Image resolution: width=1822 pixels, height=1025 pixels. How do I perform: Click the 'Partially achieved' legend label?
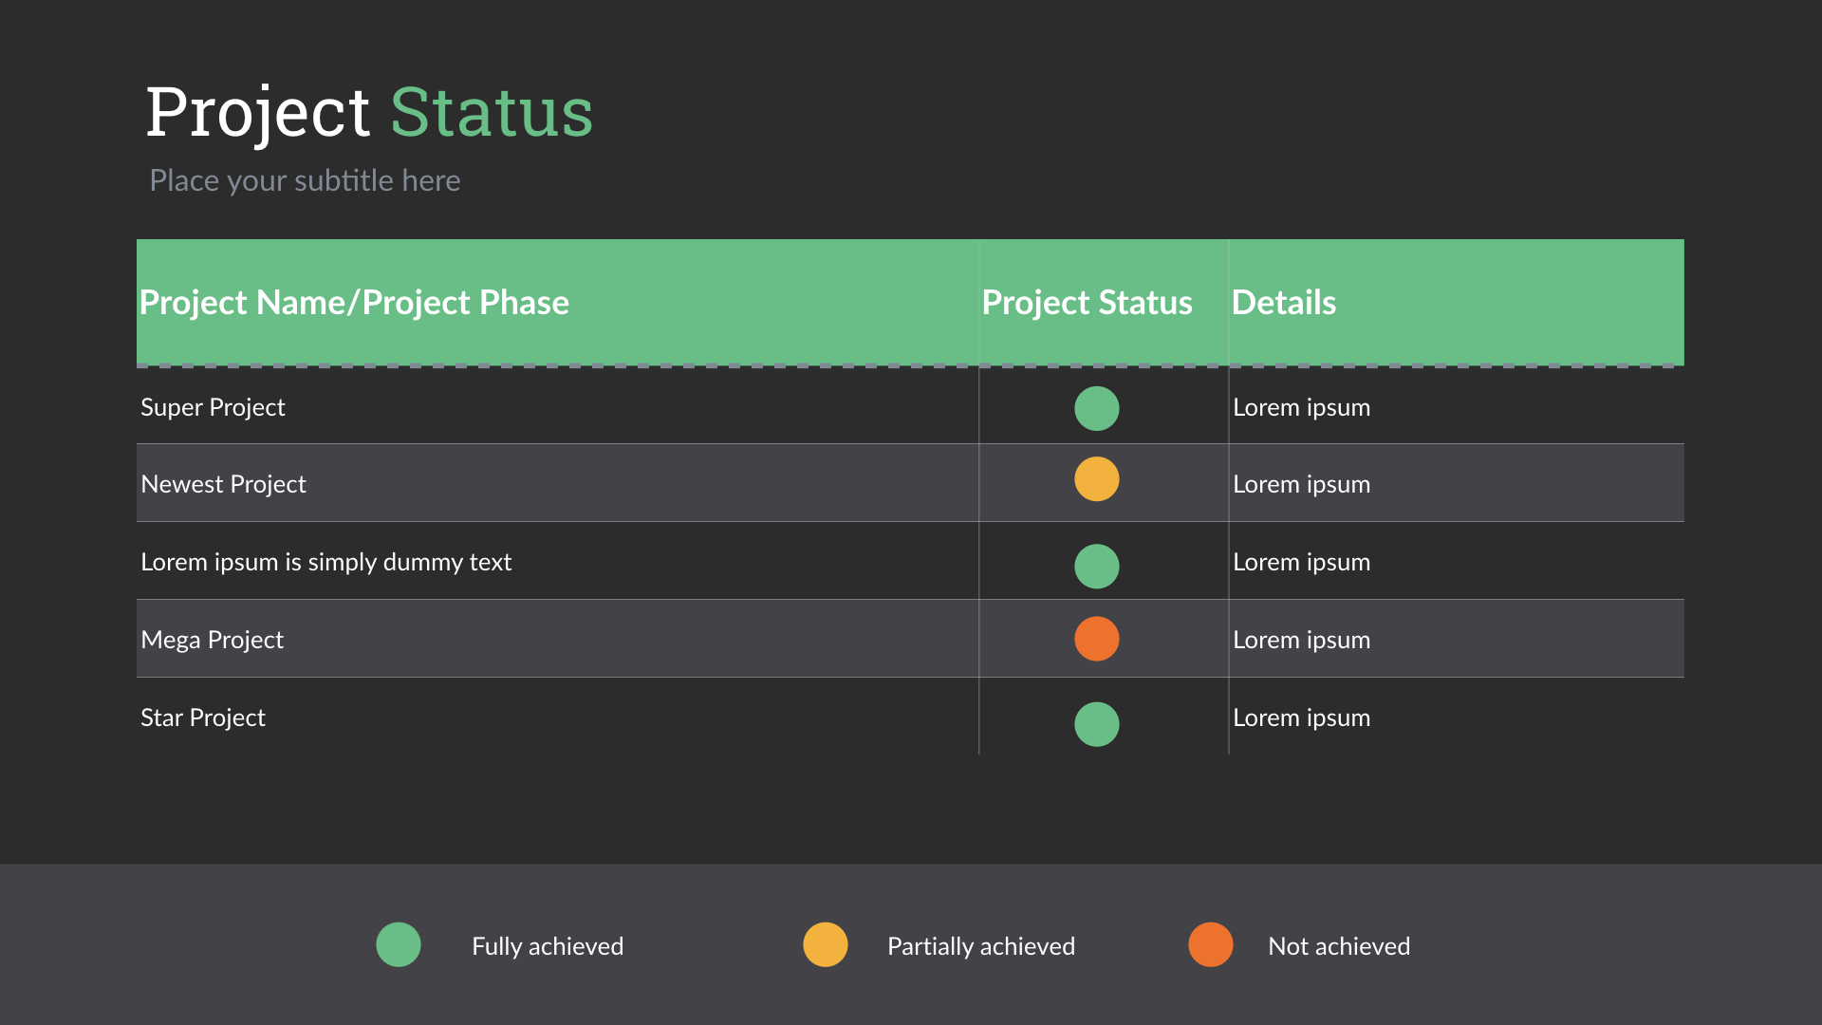click(x=981, y=946)
